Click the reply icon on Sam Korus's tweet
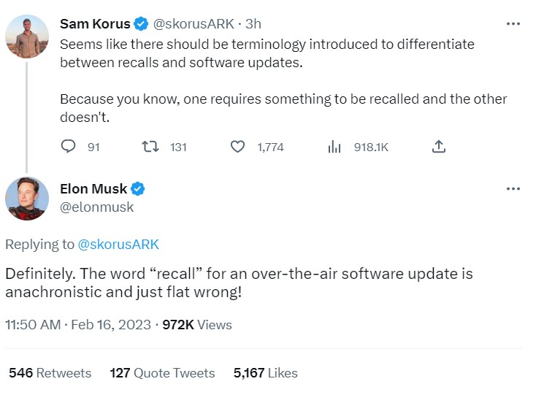Screen dimensions: 536x395 pos(68,147)
